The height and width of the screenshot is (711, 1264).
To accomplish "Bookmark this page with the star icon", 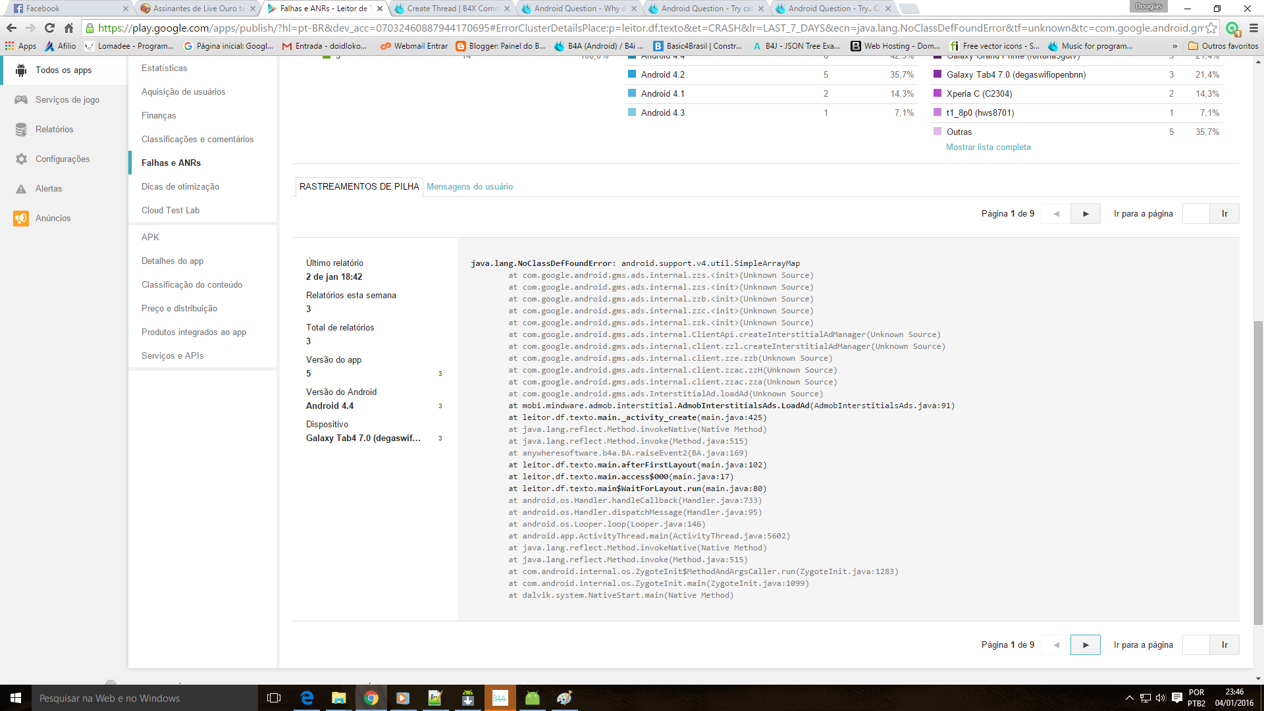I will click(1211, 28).
